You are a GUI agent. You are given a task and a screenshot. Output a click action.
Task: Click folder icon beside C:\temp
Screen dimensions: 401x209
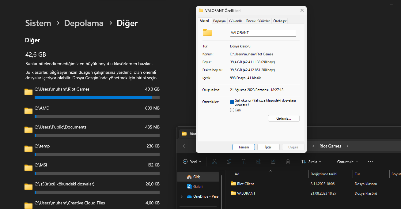[28, 149]
